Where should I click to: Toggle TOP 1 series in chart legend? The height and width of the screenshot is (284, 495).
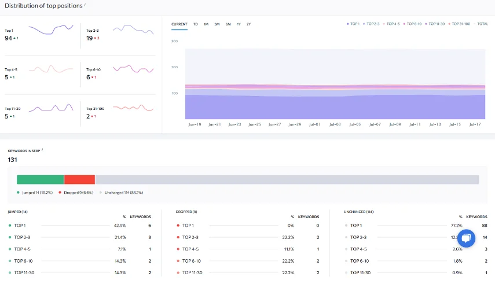[x=353, y=24]
